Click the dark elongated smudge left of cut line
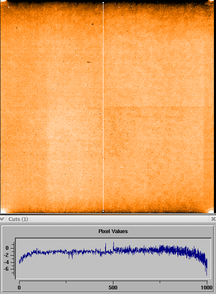This screenshot has height=294, width=216. [x=89, y=62]
